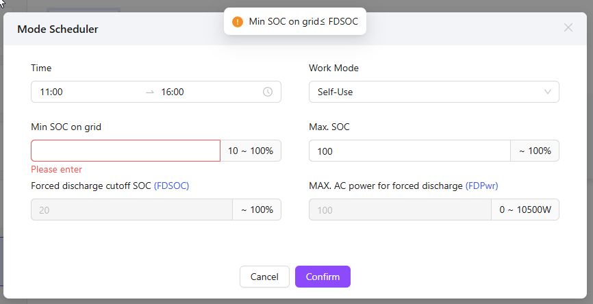Click the Max. SOC input showing 100
593x304 pixels.
tap(409, 151)
